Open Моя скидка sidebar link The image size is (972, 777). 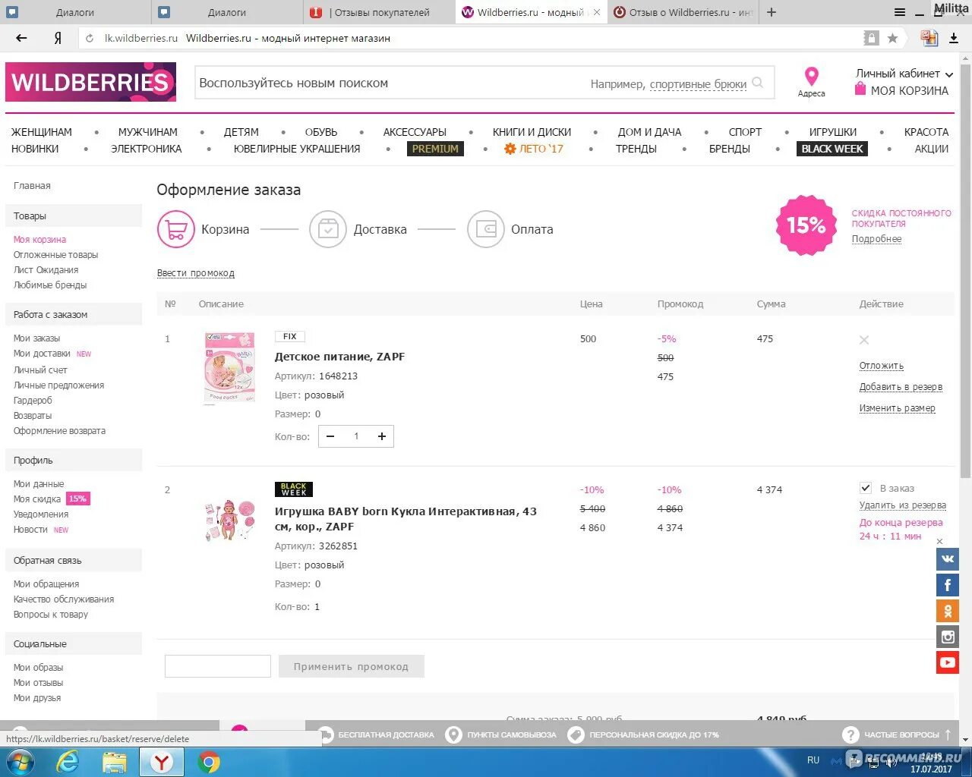[x=36, y=499]
